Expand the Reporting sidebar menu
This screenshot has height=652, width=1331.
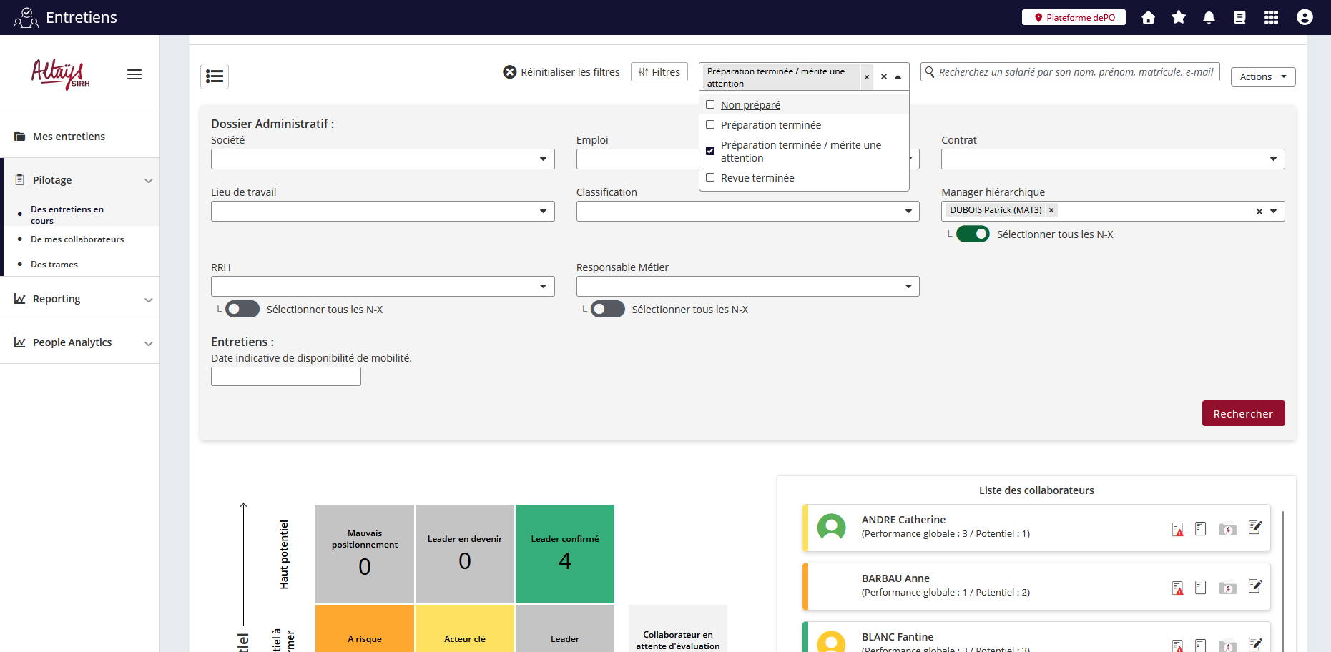79,299
